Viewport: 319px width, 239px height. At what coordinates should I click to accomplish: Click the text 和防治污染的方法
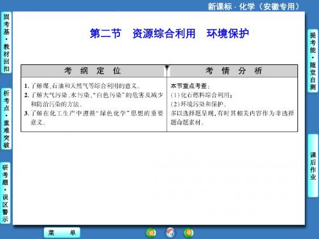(56, 104)
